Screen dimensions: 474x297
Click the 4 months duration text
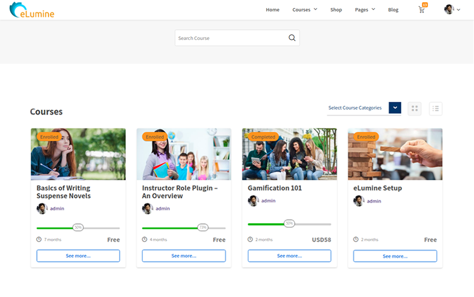point(159,239)
